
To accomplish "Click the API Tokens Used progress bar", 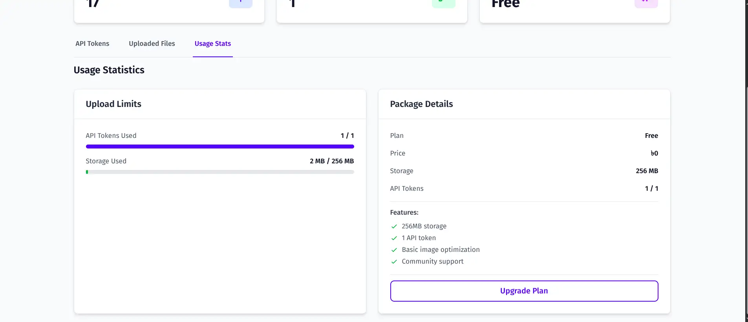I will (x=220, y=147).
